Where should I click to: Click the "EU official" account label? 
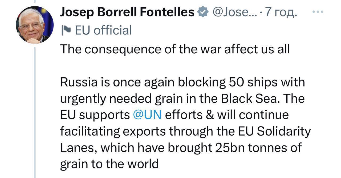coord(103,30)
